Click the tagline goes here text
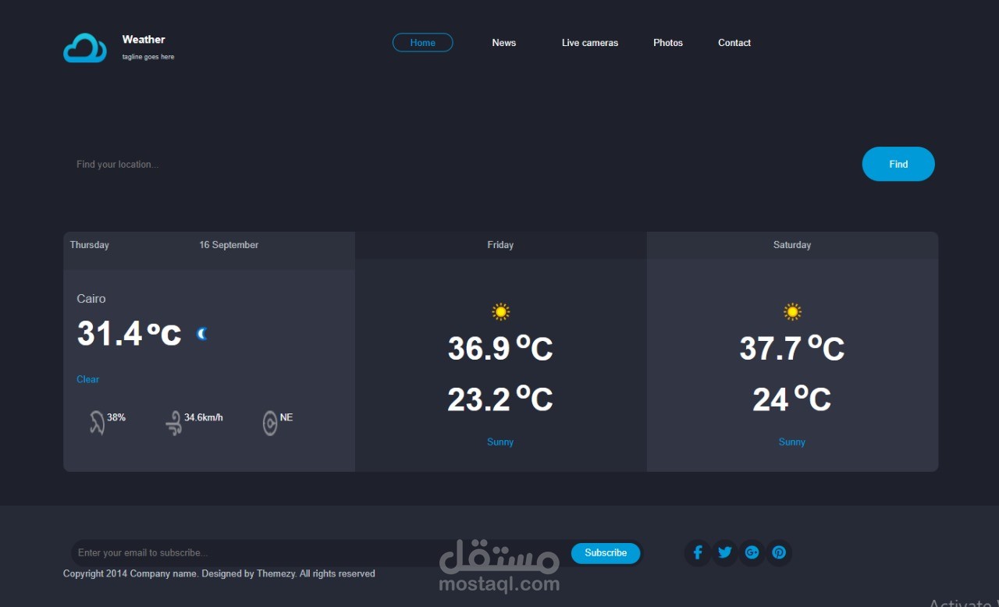This screenshot has width=999, height=607. point(148,57)
